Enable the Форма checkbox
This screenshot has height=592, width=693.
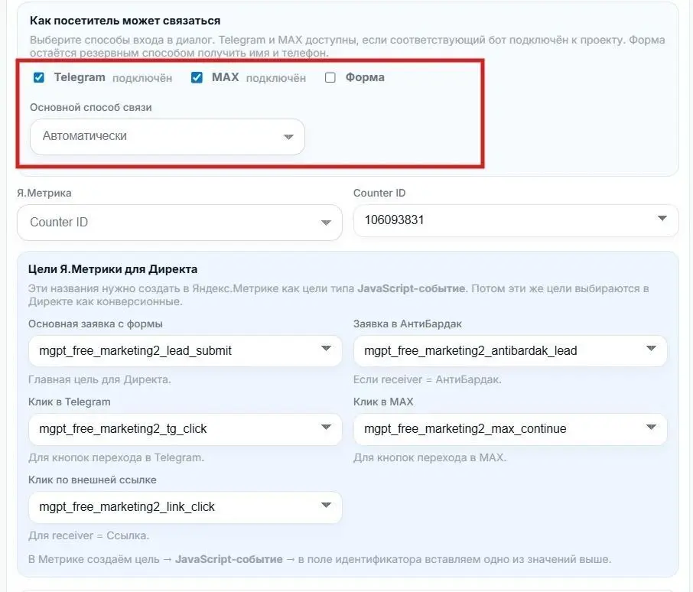(x=330, y=78)
